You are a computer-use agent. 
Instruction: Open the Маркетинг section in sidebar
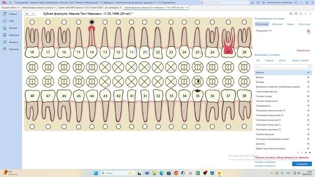pyautogui.click(x=10, y=35)
